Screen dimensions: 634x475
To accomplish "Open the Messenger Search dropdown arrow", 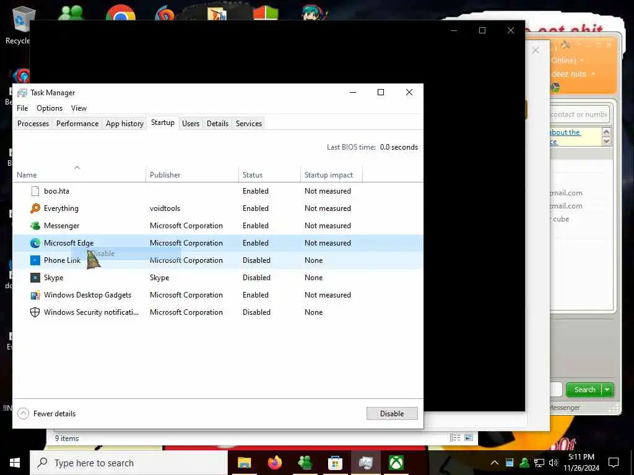I will click(607, 390).
